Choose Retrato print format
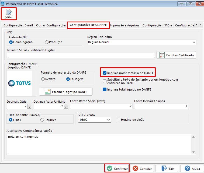This screenshot has width=204, height=173. coord(43,79)
